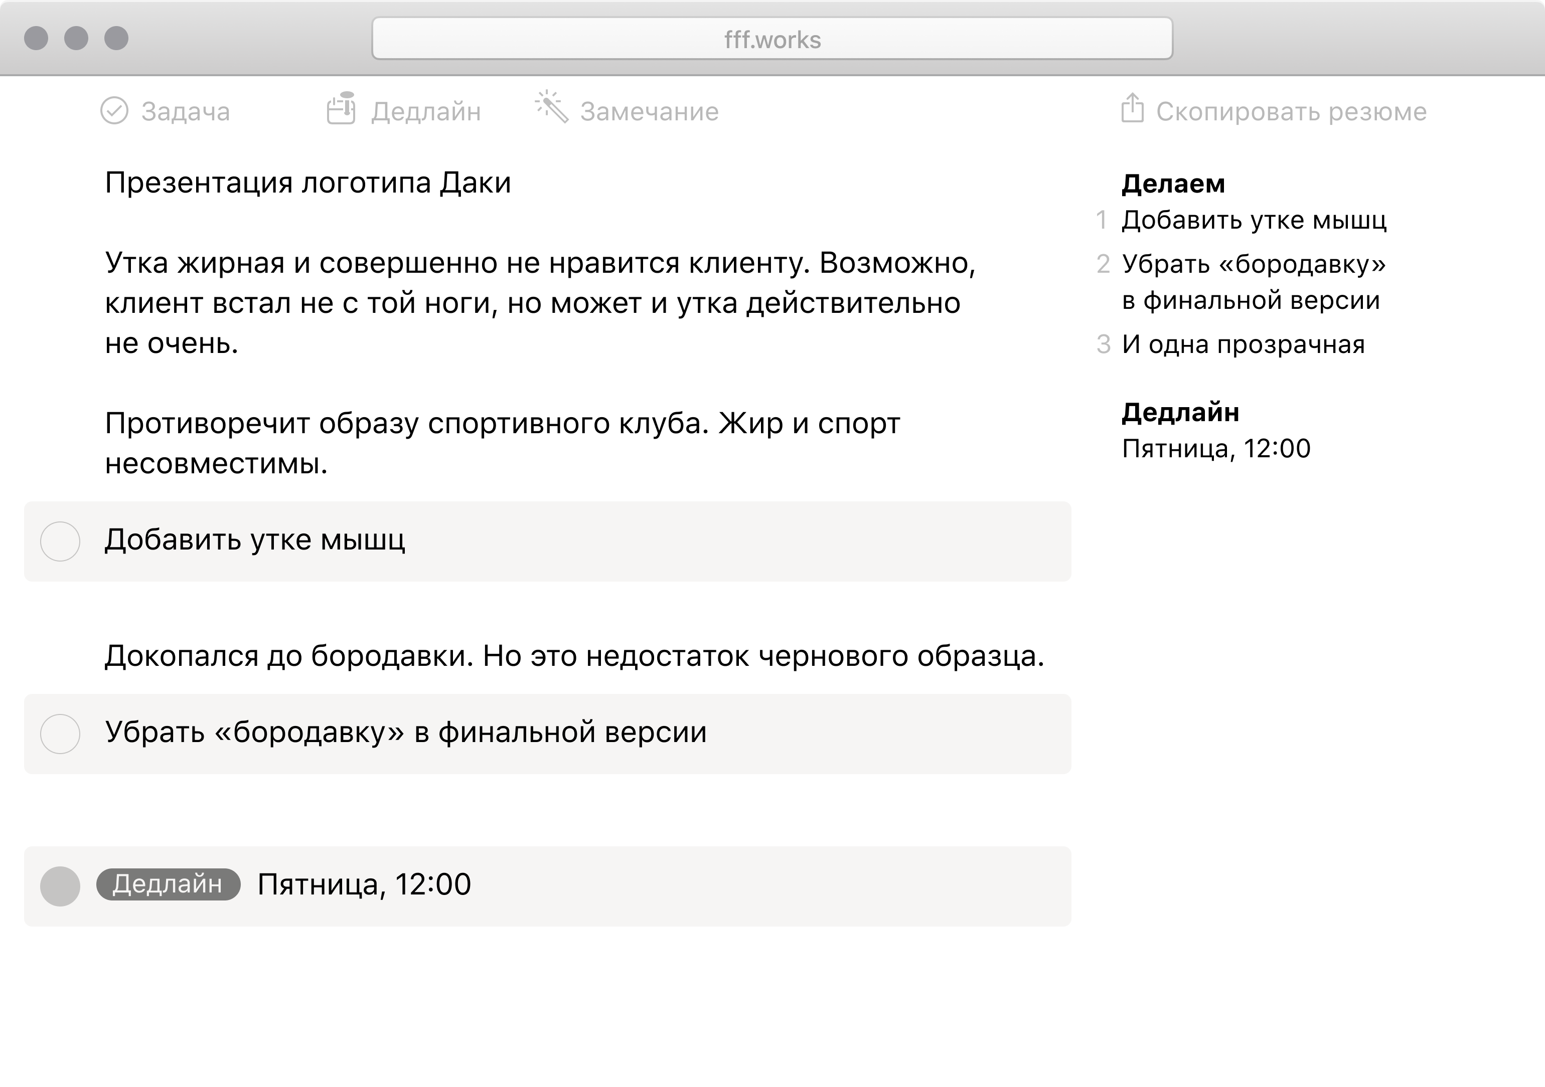Click the 'Докопался до бородавки' note text
Viewport: 1545px width, 1087px height.
pos(574,656)
